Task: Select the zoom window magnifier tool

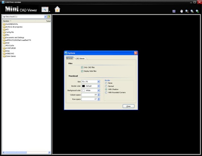Action: click(x=187, y=11)
